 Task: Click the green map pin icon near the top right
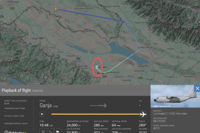point(195,25)
